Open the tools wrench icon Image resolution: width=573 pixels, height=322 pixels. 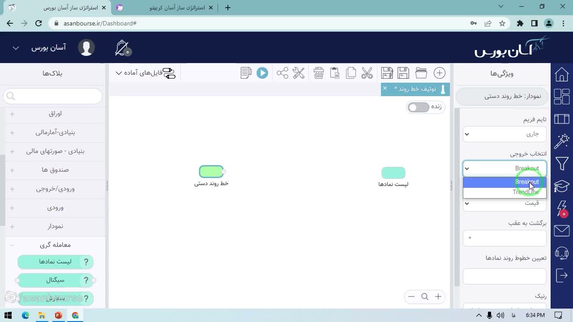tap(299, 73)
